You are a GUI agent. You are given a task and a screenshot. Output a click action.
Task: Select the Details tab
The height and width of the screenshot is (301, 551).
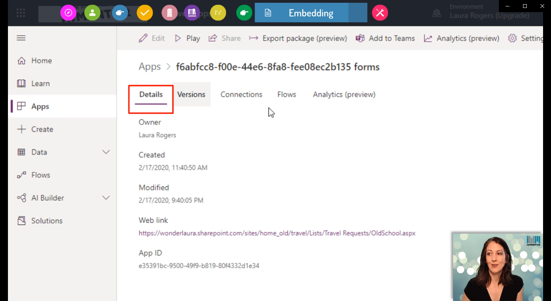(x=151, y=95)
